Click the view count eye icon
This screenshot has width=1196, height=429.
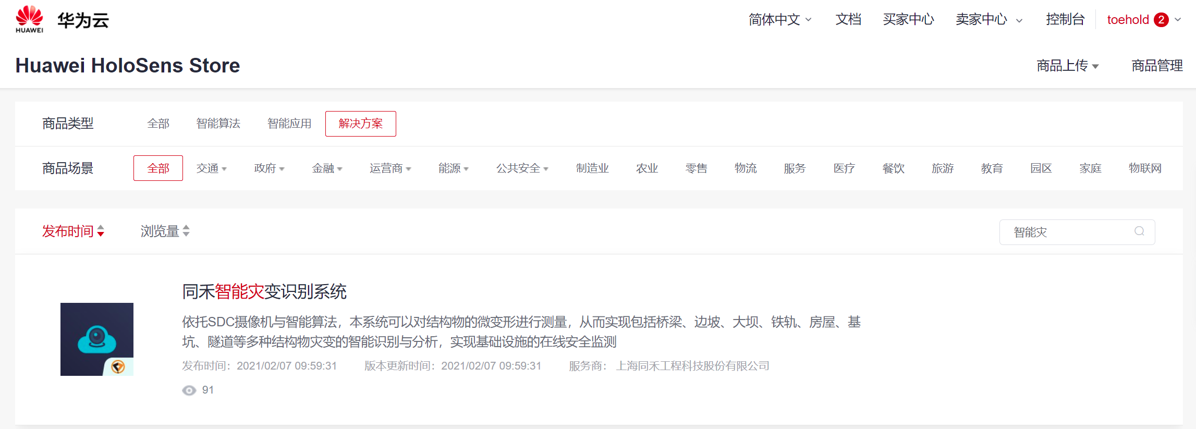pos(189,390)
